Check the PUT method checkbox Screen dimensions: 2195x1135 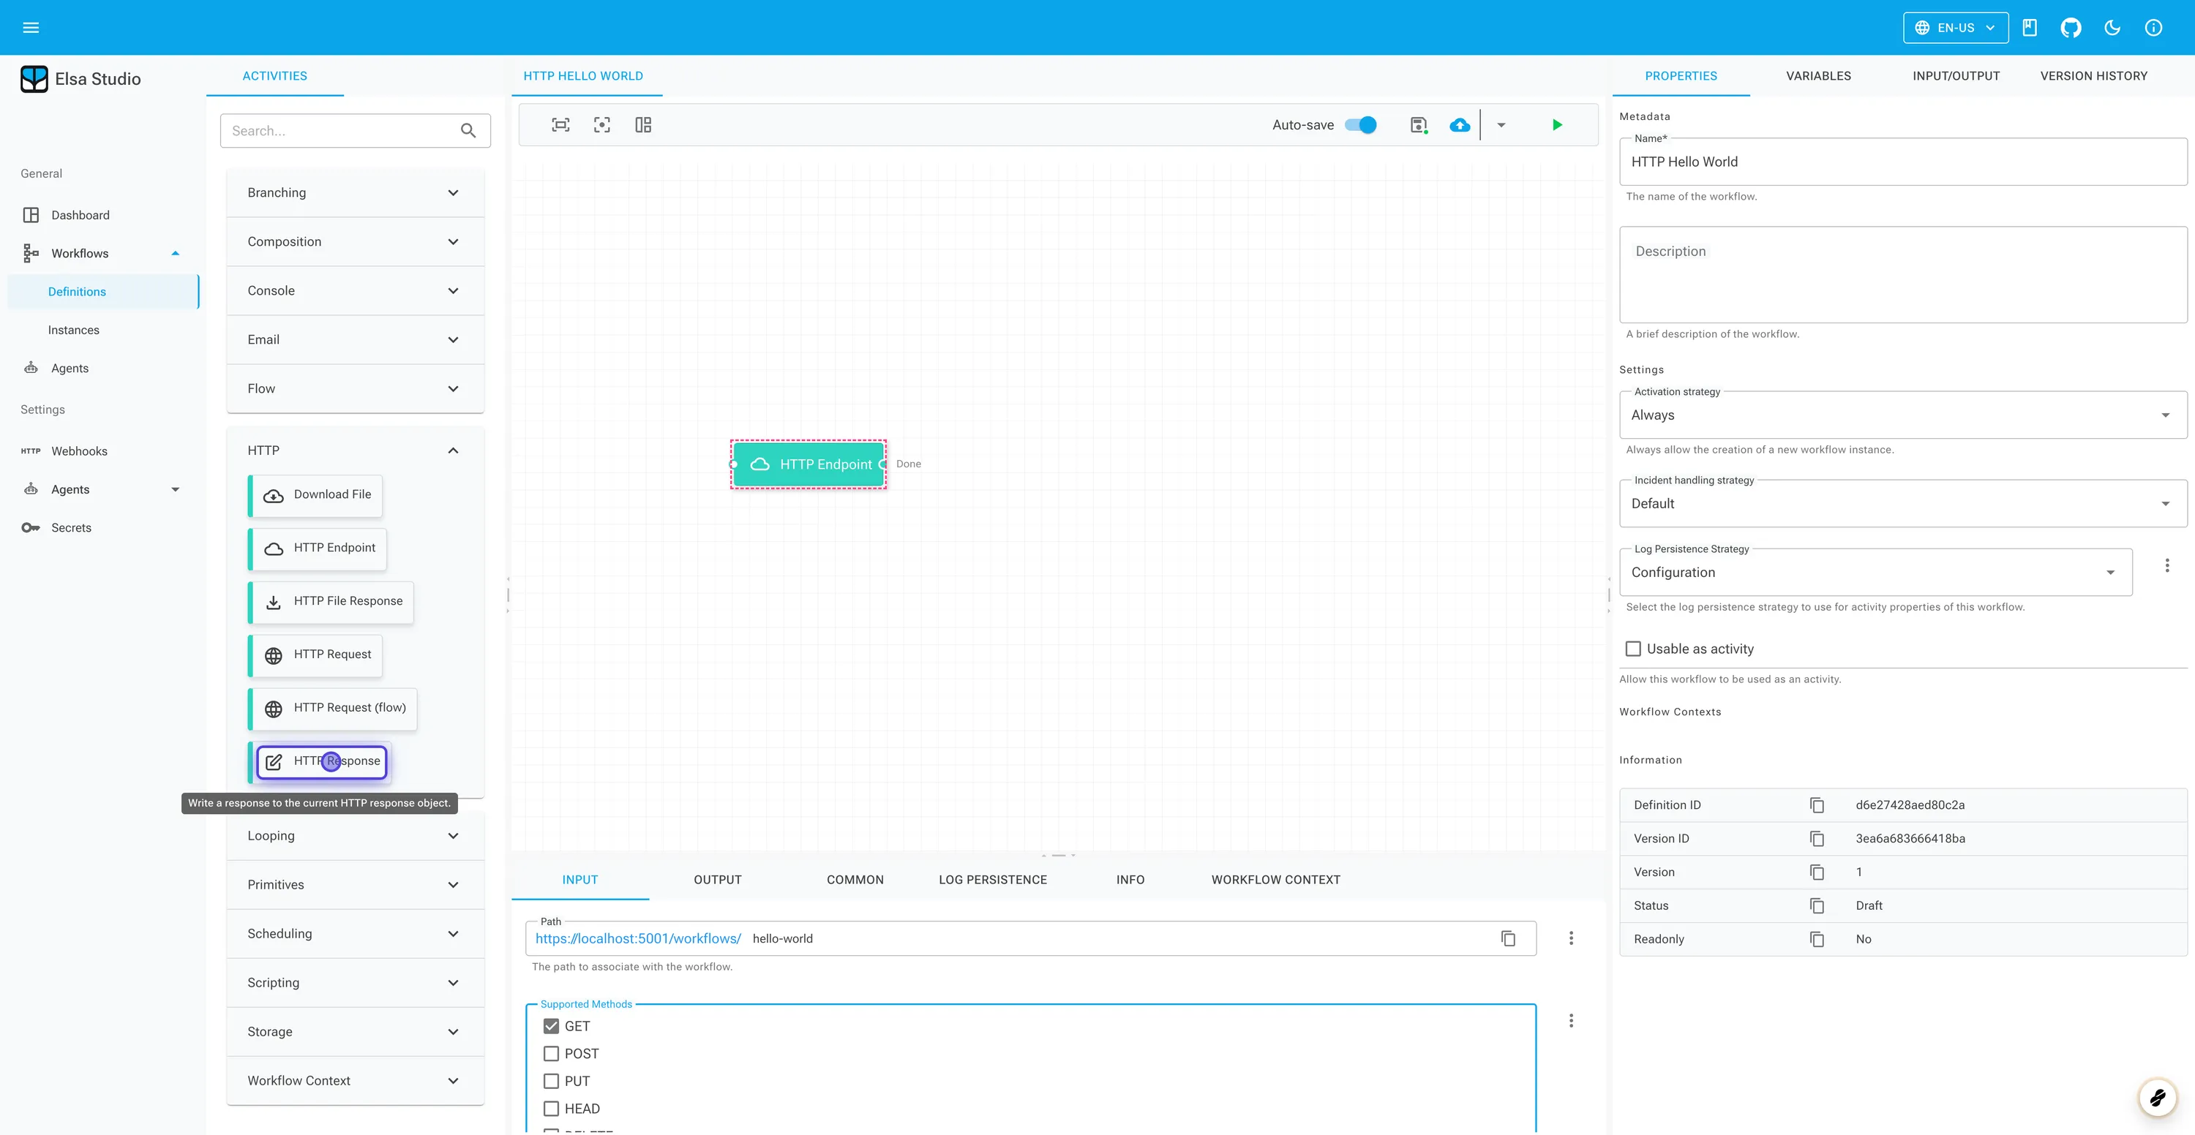pyautogui.click(x=551, y=1082)
